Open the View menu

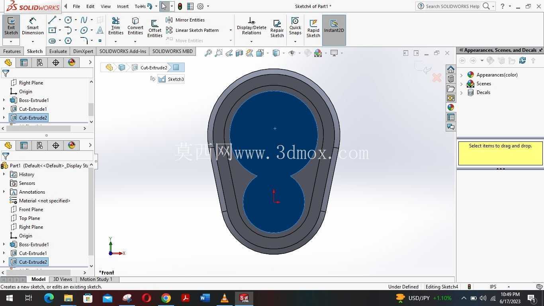106,6
